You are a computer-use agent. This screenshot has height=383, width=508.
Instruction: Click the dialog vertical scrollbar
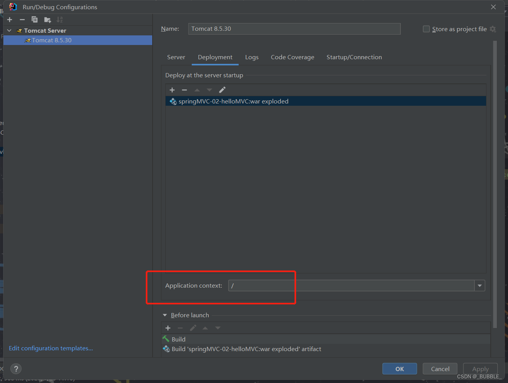click(x=495, y=185)
